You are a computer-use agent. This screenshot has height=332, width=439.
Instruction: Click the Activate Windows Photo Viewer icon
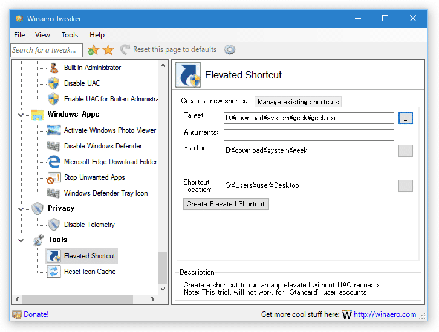[x=53, y=130]
